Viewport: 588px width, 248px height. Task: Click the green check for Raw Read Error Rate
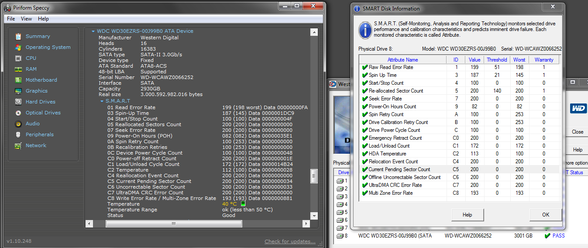point(364,67)
